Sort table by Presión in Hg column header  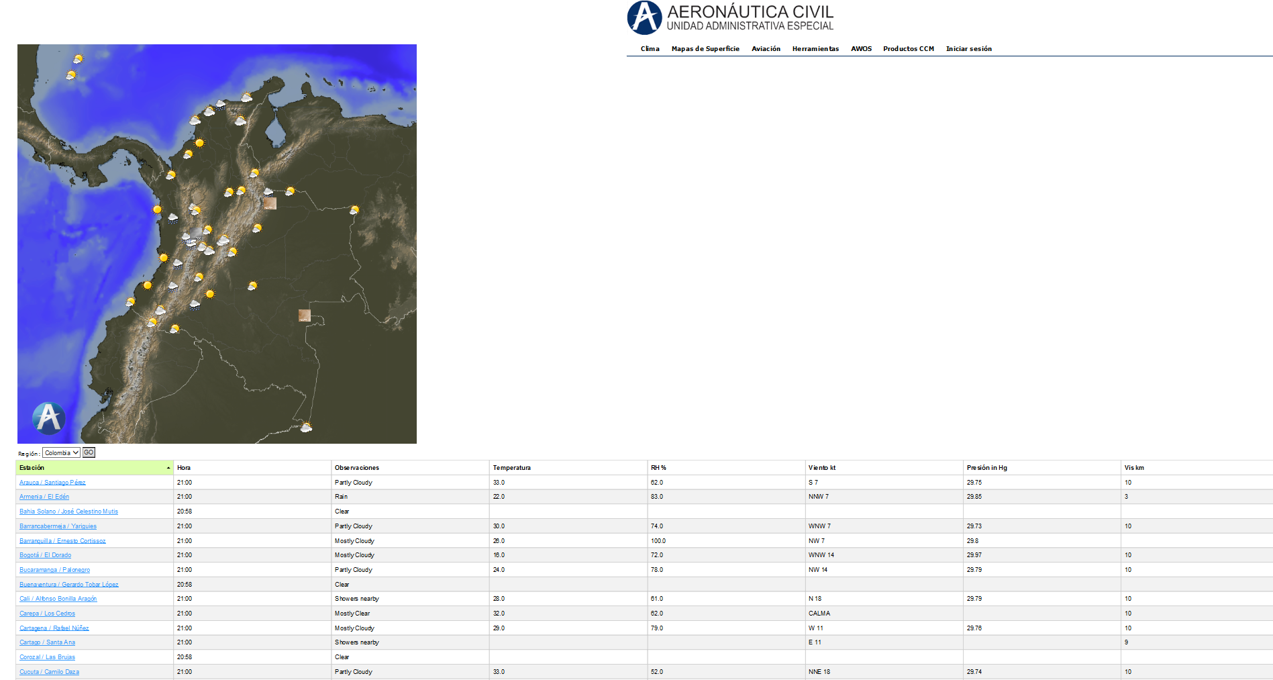click(x=1042, y=468)
